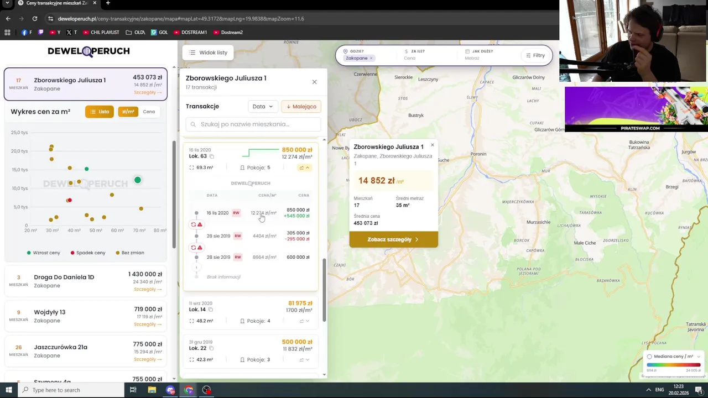Select the Ceny transakcyjne mieszkań browser tab

(56, 3)
